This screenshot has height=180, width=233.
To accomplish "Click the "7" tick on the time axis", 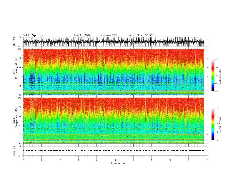I will [x=152, y=160].
